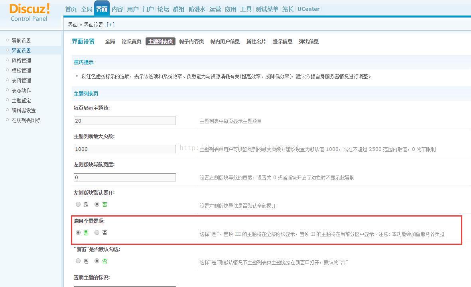Click the [+] add shortcut link in breadcrumb

[110, 25]
